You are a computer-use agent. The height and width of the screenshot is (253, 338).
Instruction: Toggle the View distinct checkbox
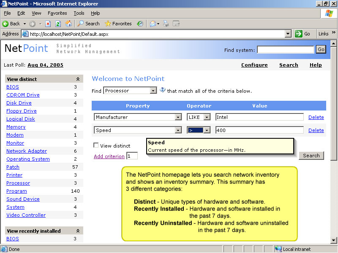pos(96,145)
